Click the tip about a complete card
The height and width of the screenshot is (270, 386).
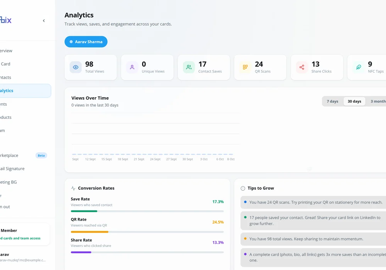313,257
